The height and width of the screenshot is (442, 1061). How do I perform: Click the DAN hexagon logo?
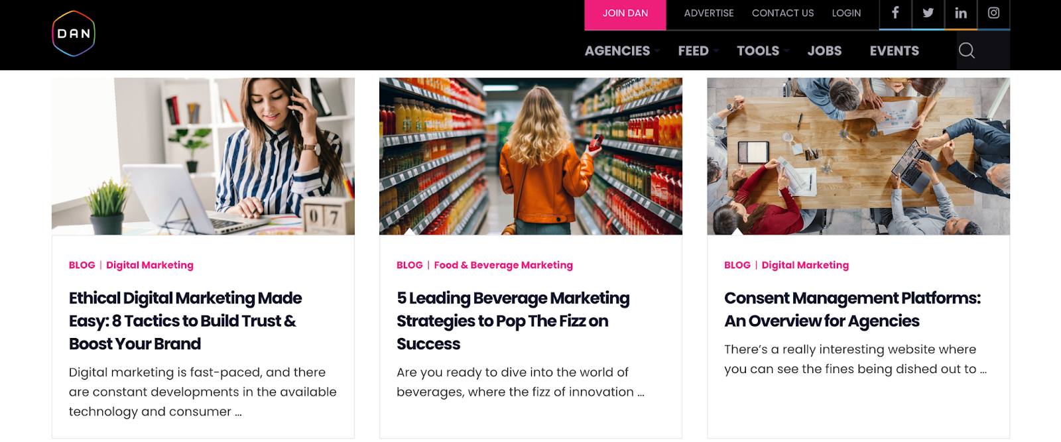click(x=74, y=34)
